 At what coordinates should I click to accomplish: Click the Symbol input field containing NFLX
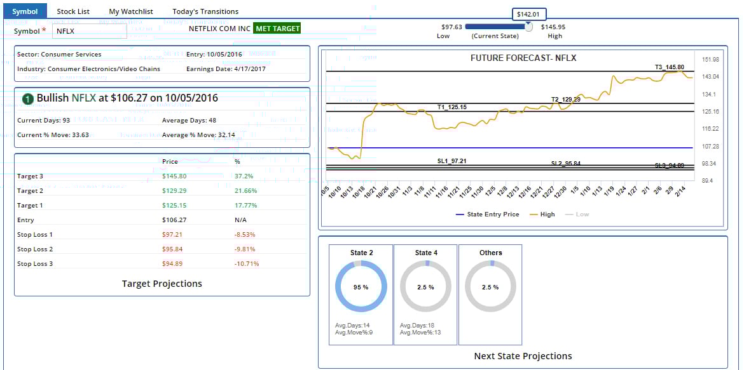point(89,30)
